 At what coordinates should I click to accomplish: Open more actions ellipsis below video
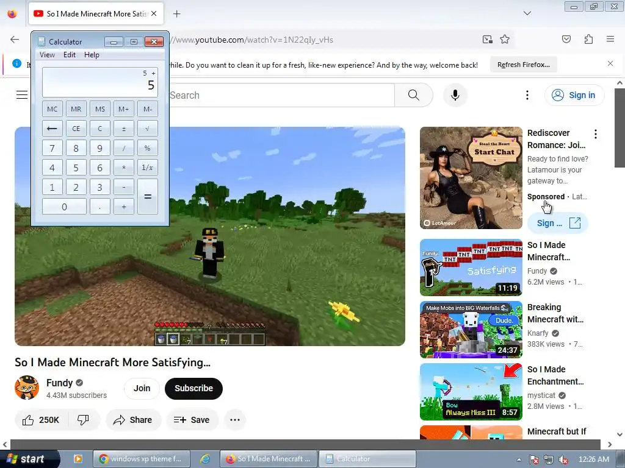tap(235, 420)
